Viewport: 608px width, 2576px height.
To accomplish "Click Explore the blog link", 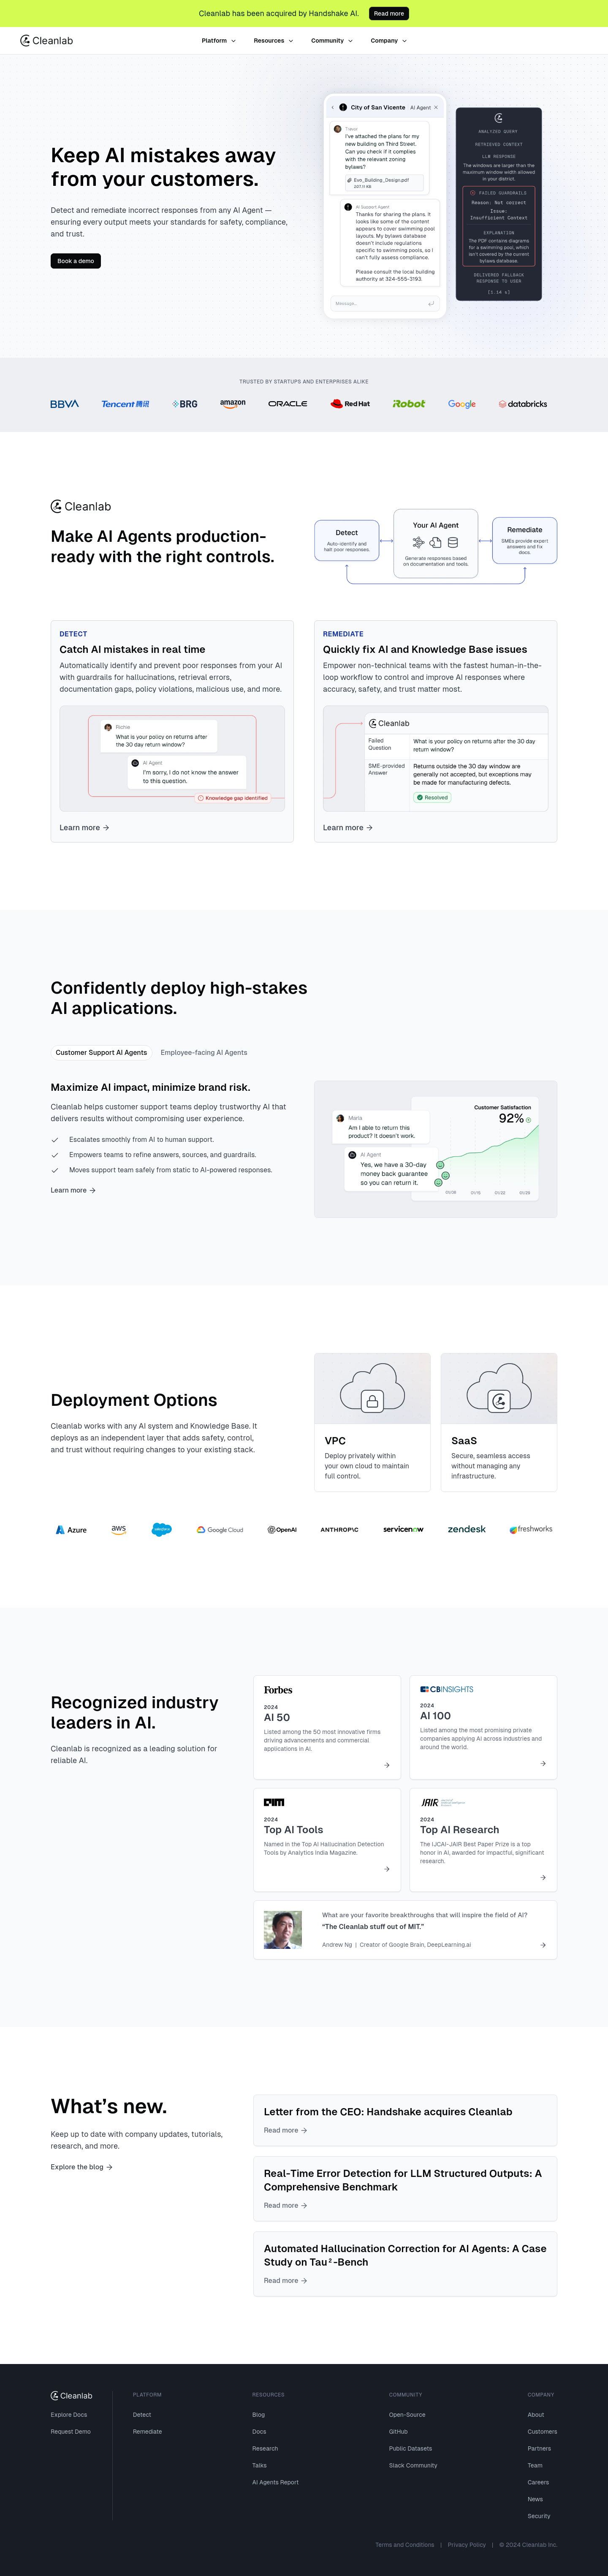I will point(82,2167).
